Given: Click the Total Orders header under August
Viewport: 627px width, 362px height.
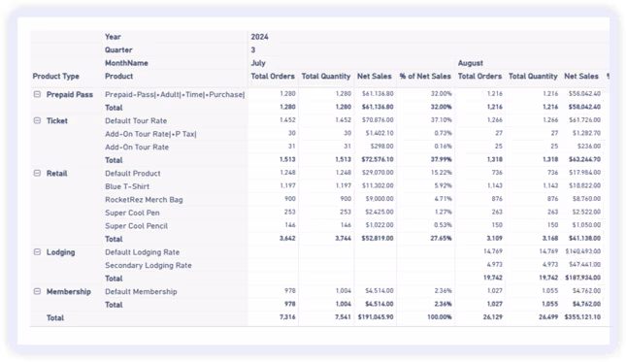Looking at the screenshot, I should click(479, 76).
